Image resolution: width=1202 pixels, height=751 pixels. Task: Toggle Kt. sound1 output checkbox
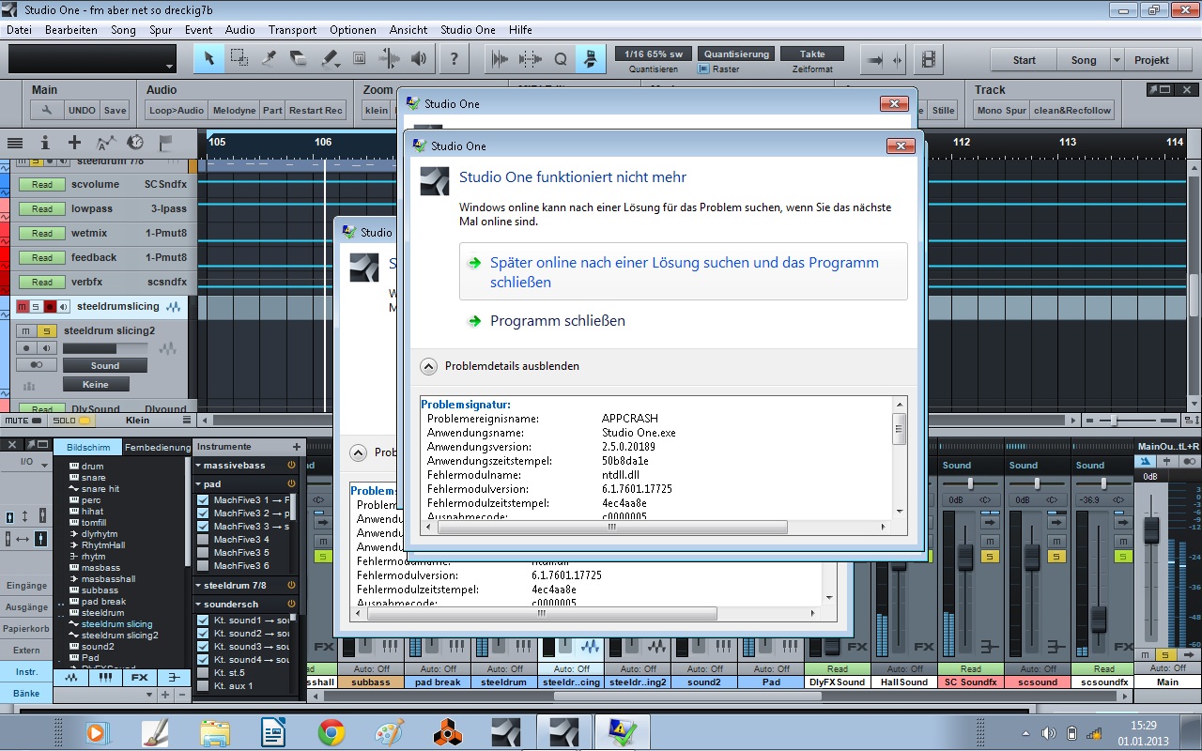(203, 621)
